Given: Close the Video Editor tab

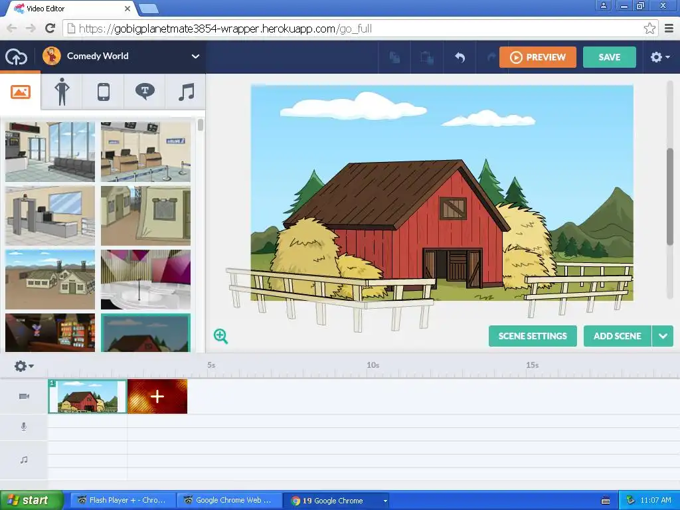Looking at the screenshot, I should point(127,8).
